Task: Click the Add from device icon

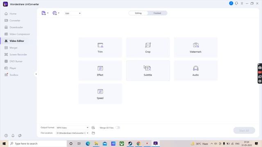Action: (54, 13)
